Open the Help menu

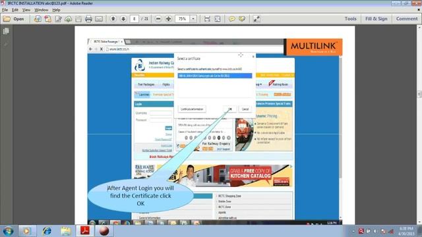(56, 10)
